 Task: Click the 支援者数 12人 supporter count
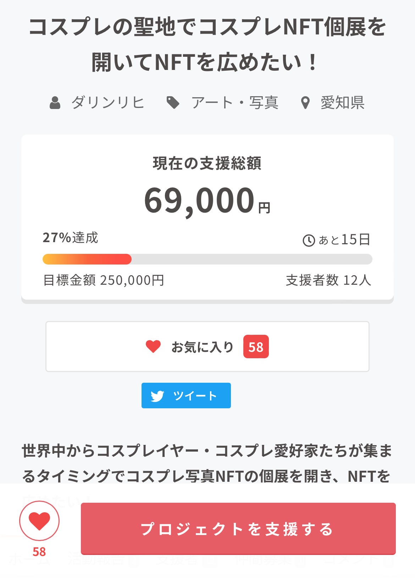click(328, 280)
